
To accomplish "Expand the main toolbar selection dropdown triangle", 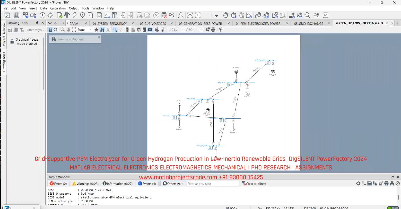I will [216, 15].
